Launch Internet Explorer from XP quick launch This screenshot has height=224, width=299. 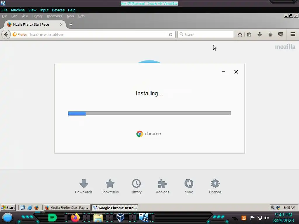tap(30, 208)
